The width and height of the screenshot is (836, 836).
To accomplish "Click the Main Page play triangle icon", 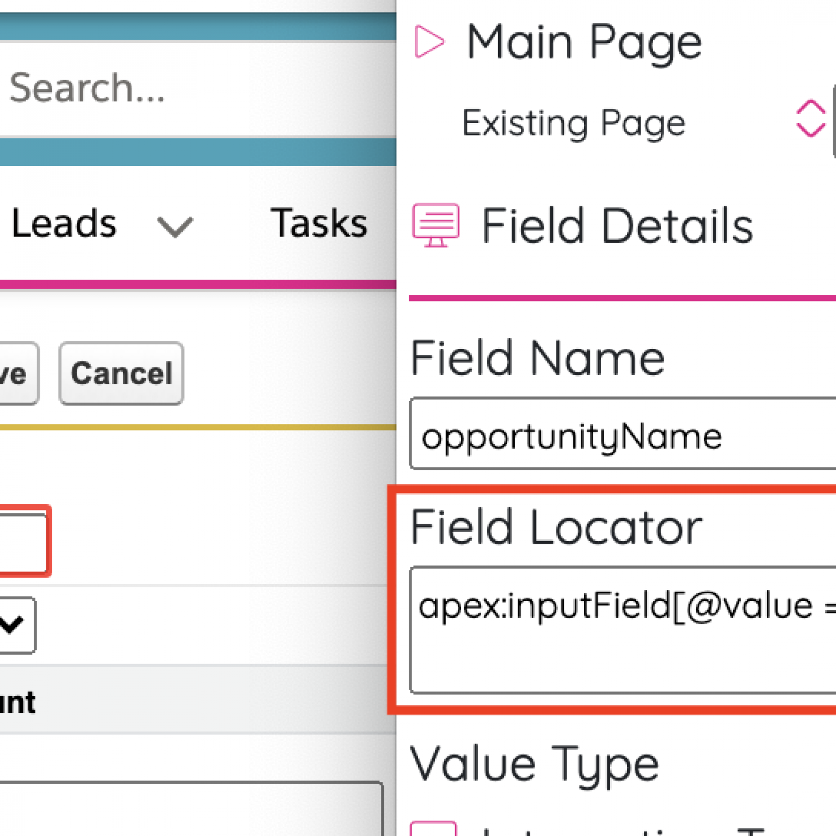I will [429, 41].
